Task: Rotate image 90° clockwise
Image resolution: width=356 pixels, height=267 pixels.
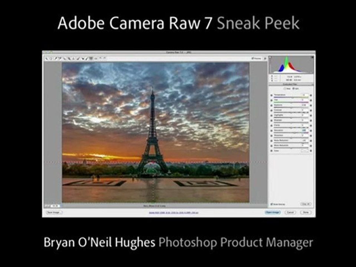Action: pos(105,58)
